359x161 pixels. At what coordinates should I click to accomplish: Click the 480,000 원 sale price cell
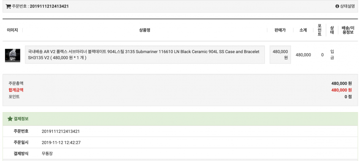point(280,55)
